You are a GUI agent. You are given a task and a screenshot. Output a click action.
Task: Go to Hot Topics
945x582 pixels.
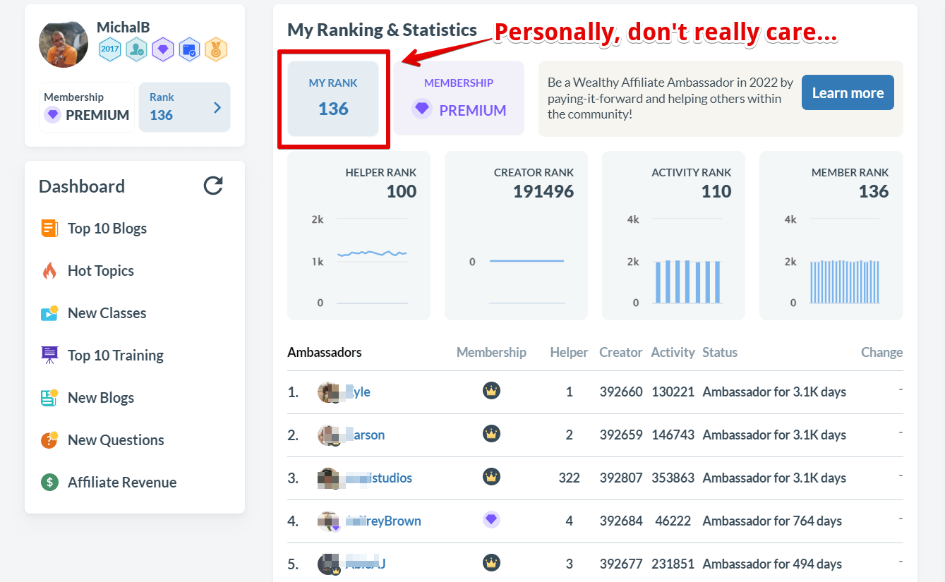(x=101, y=271)
